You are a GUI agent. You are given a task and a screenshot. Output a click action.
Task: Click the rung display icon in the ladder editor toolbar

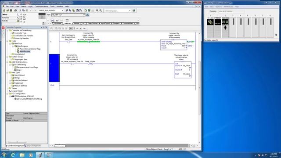point(71,28)
